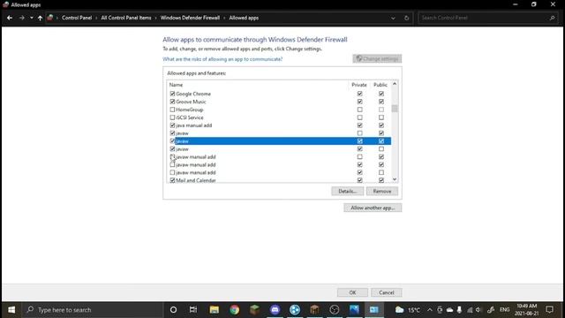Confirm changes with the OK button
Viewport: 565px width, 318px height.
352,292
